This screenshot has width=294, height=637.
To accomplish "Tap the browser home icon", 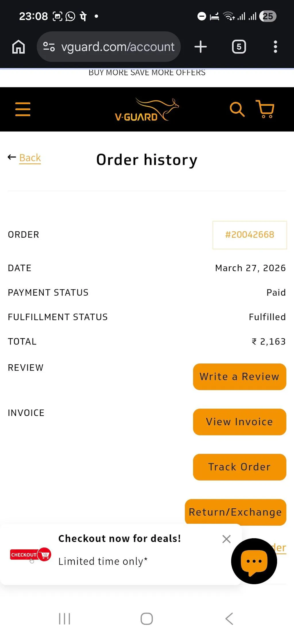I will (19, 47).
